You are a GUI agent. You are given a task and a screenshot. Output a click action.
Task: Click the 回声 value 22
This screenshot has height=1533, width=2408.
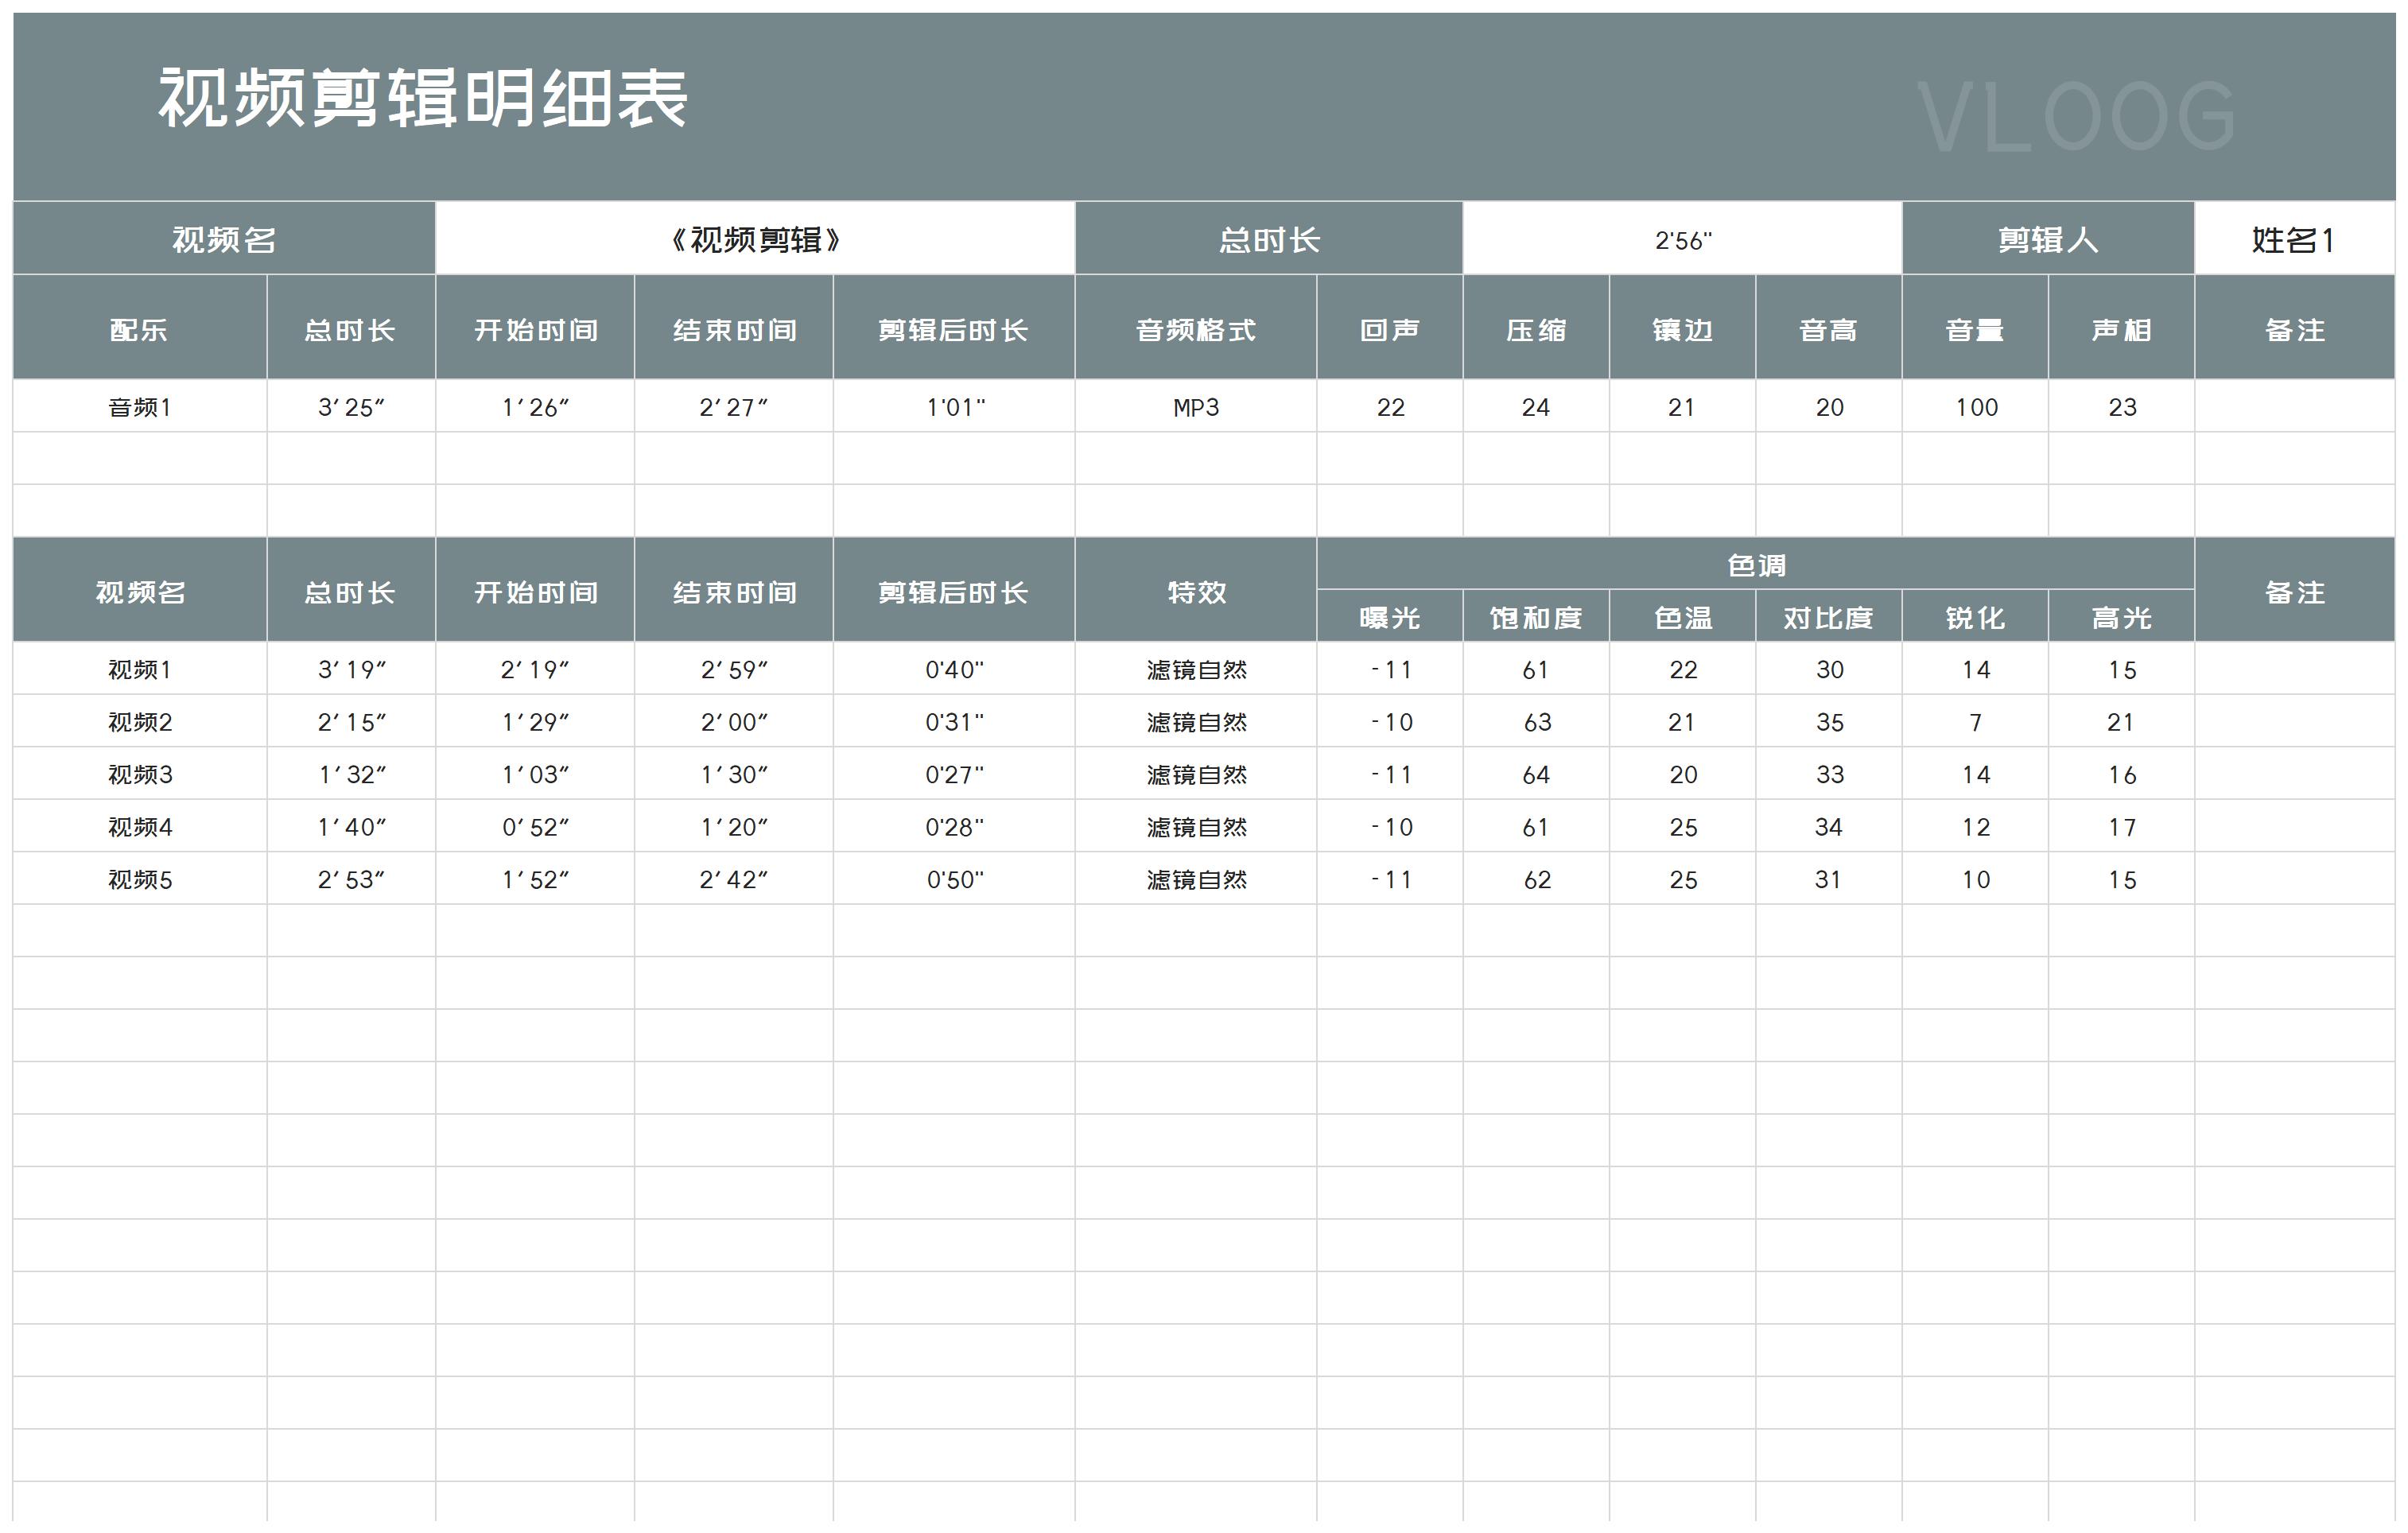click(x=1390, y=407)
